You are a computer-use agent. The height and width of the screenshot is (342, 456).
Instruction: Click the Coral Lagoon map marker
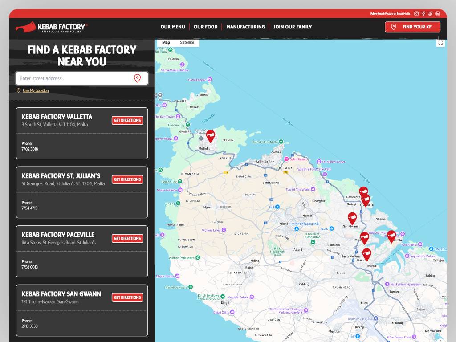click(x=210, y=79)
